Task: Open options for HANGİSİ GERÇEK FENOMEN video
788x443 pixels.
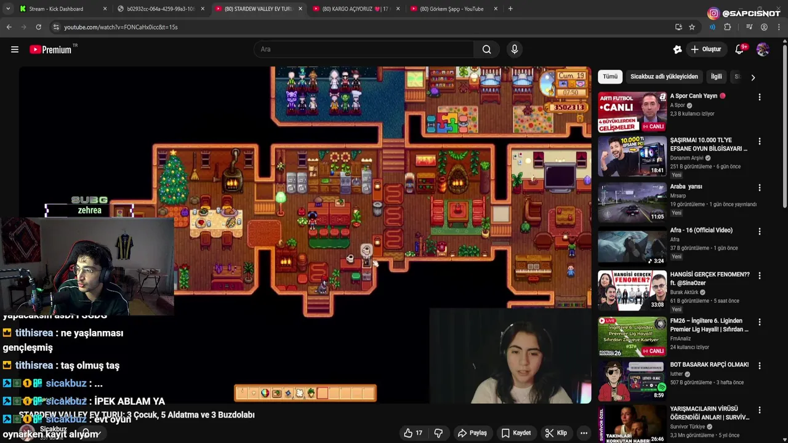Action: point(759,276)
